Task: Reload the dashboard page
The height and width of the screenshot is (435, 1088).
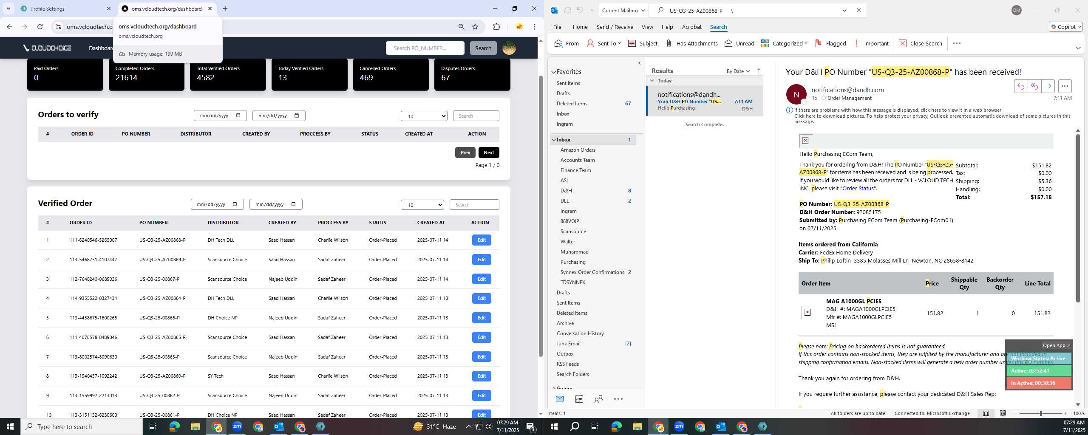Action: point(40,27)
